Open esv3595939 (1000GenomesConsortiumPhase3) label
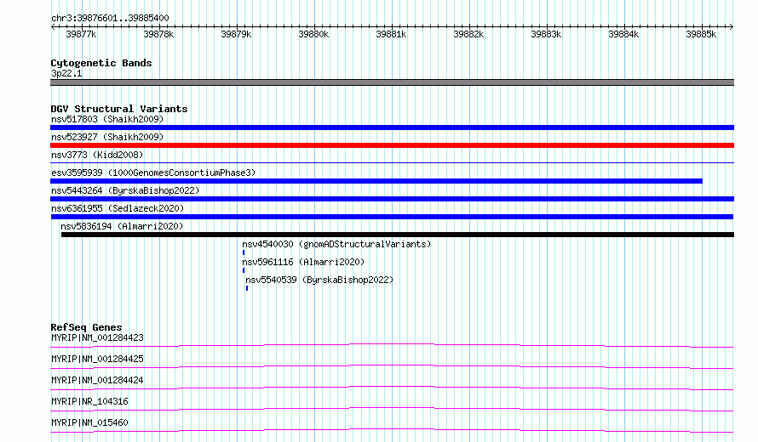Screen dimensions: 758x442 point(153,173)
